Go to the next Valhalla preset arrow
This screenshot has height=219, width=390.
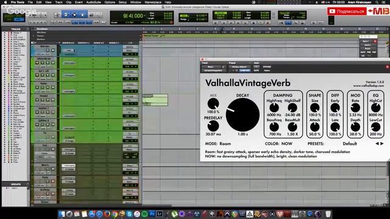click(x=382, y=144)
